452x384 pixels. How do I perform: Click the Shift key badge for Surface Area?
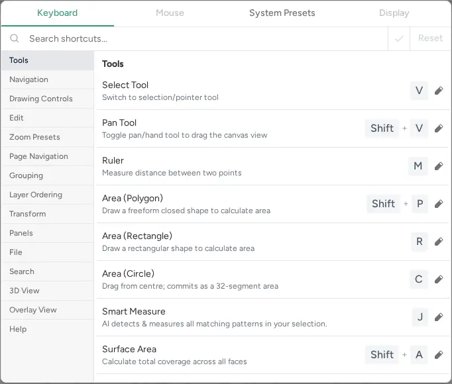382,355
